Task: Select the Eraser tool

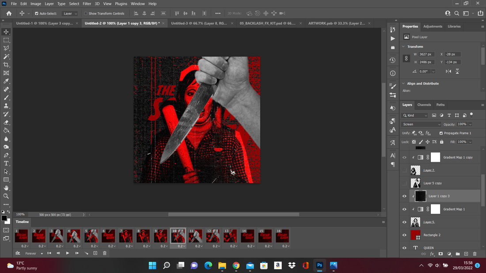Action: click(6, 122)
